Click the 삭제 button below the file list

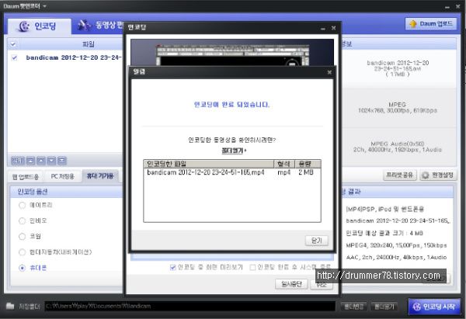(x=18, y=161)
